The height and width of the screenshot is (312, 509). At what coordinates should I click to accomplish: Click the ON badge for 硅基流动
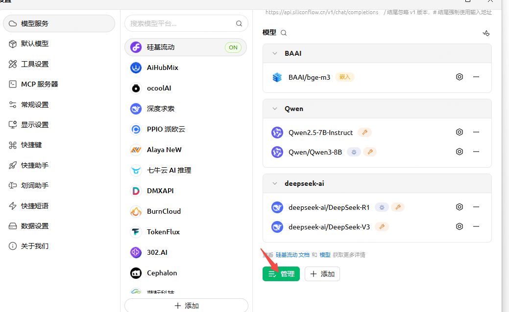coord(233,47)
